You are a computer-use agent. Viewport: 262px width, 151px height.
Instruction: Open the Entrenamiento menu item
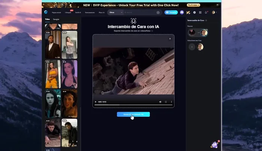coord(90,12)
